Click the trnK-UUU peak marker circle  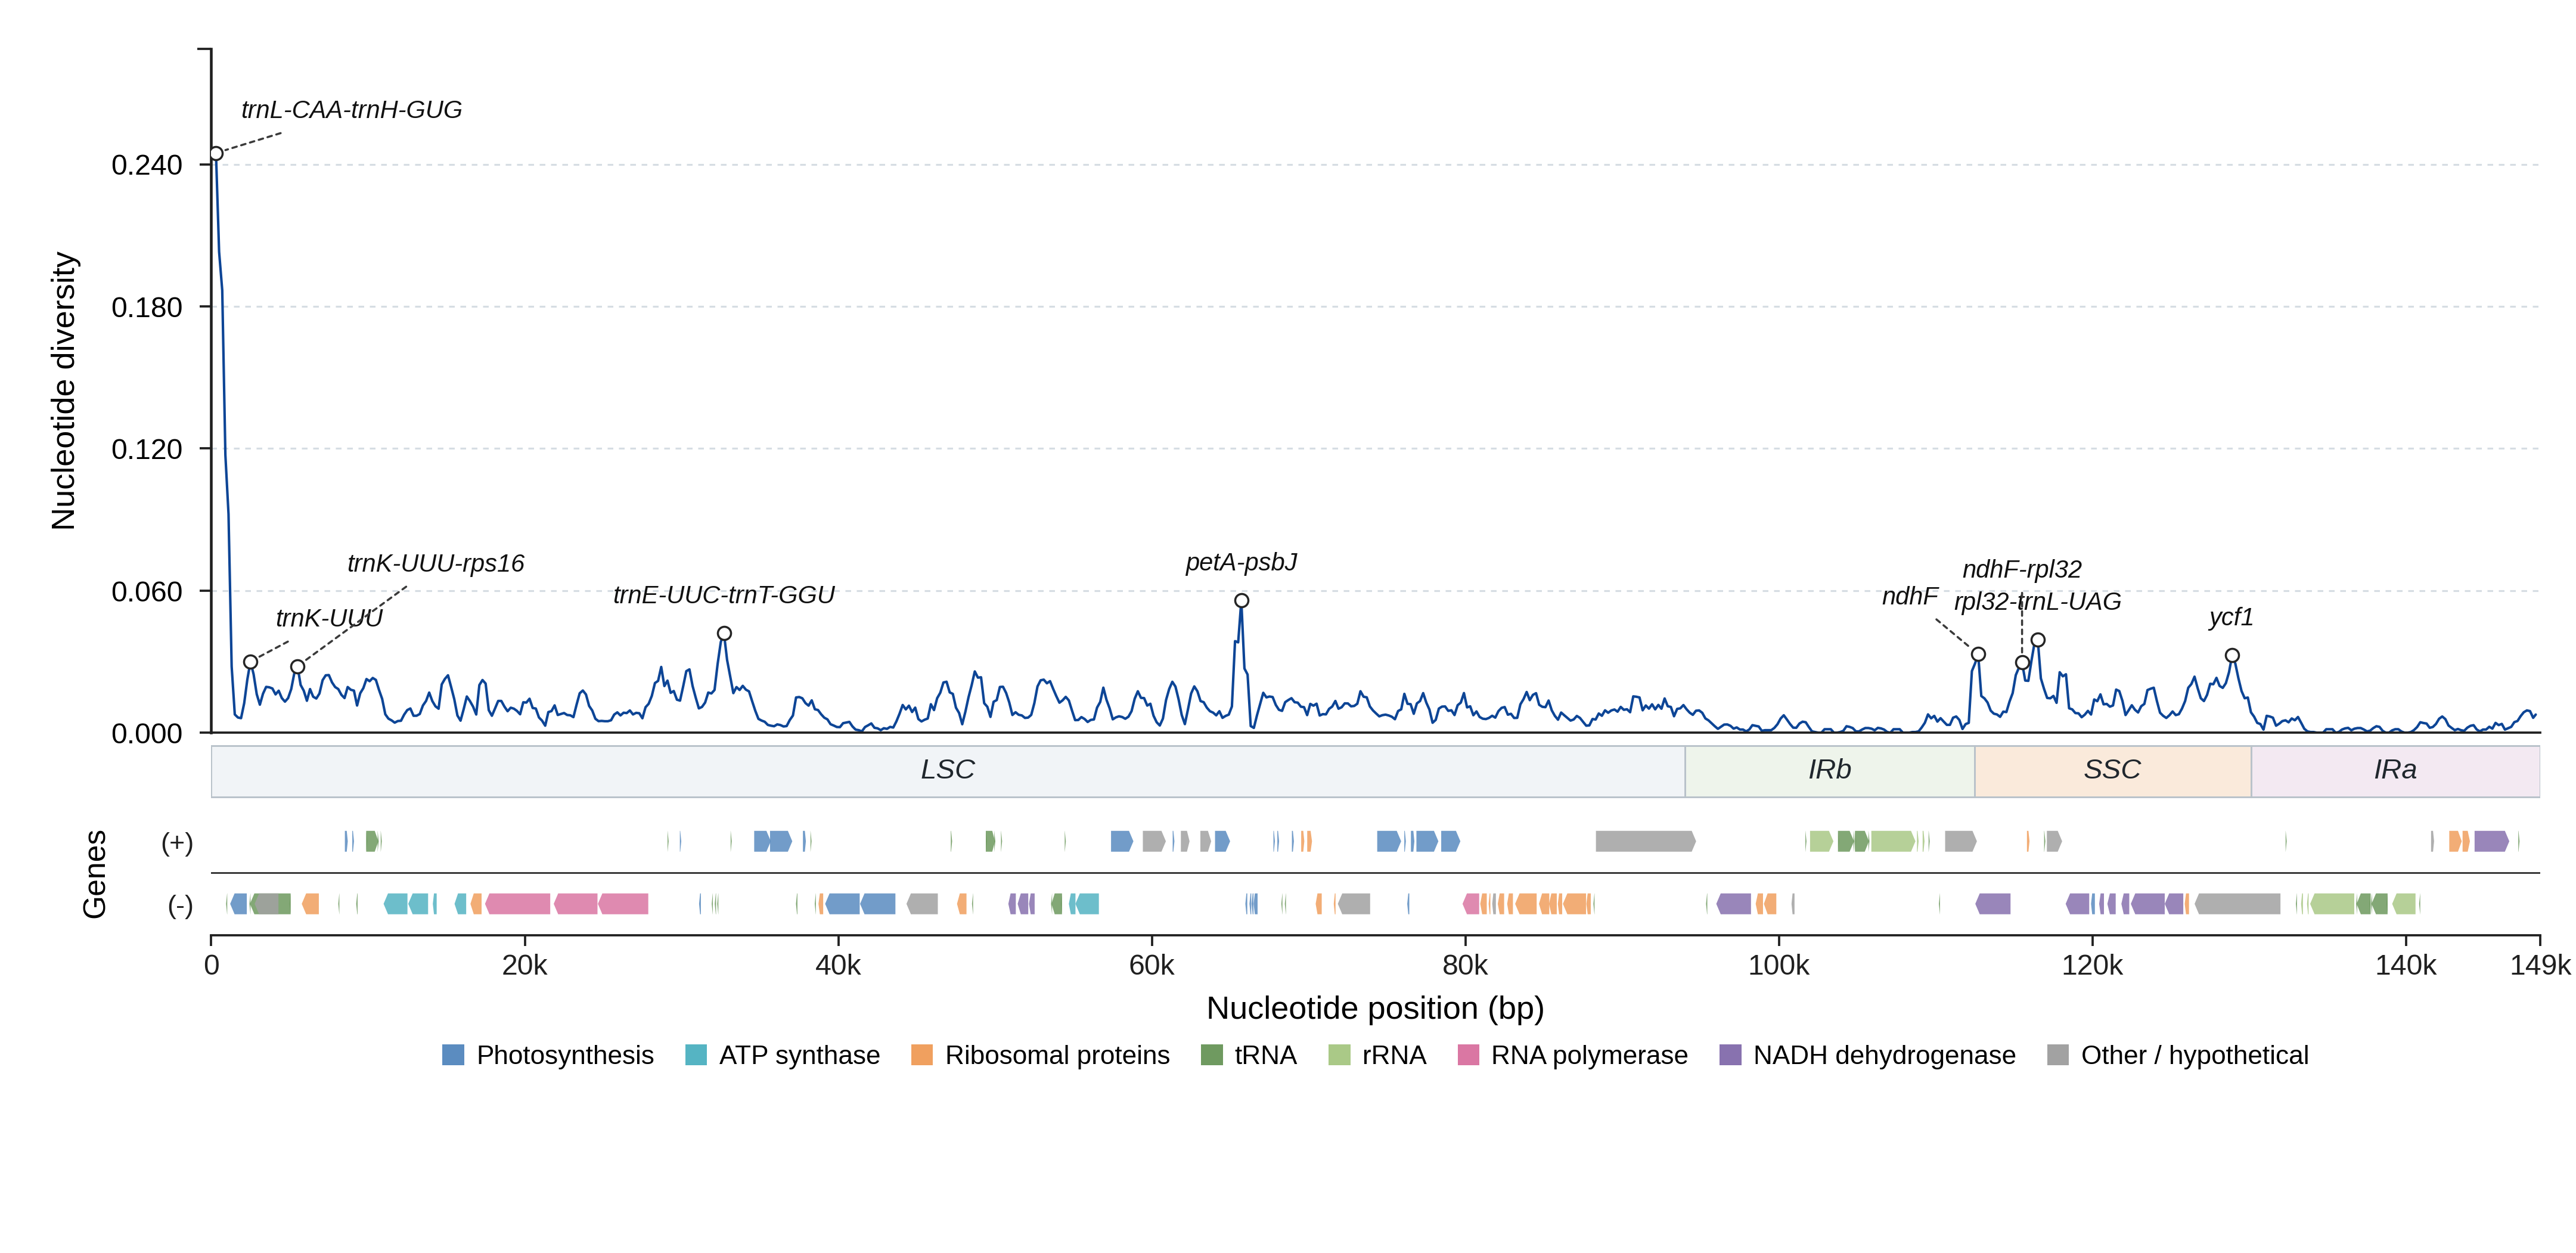pos(251,662)
